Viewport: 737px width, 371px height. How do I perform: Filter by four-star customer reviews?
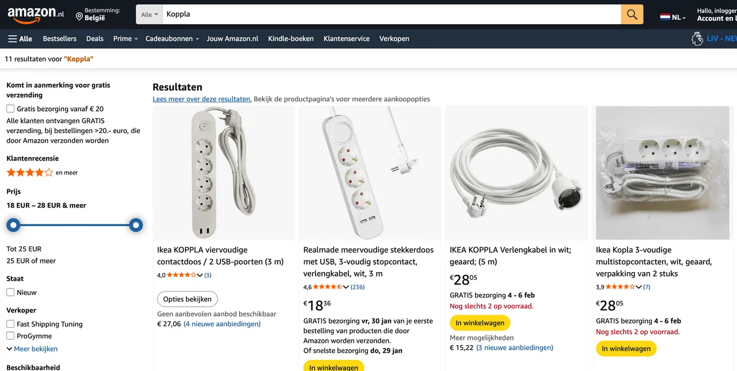(x=30, y=173)
